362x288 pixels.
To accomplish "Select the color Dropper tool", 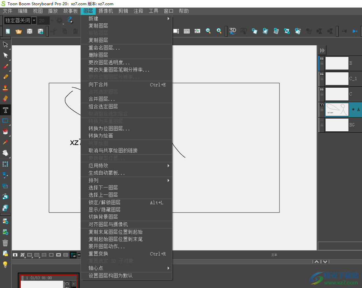I will [x=6, y=142].
